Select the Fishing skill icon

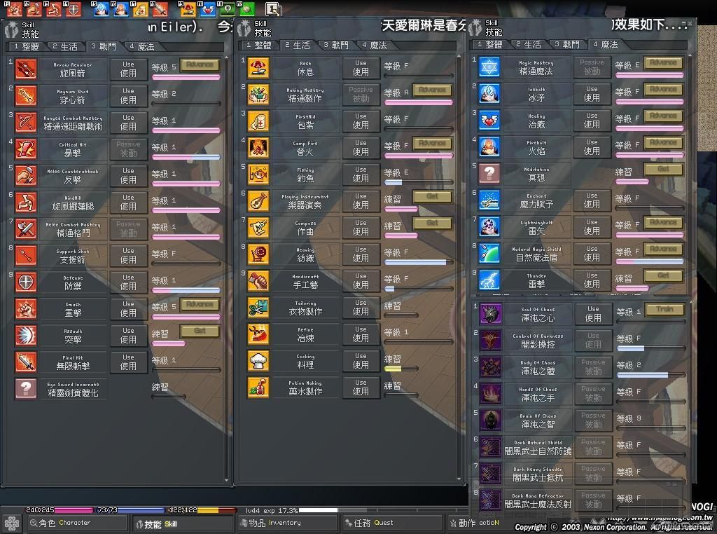coord(258,174)
